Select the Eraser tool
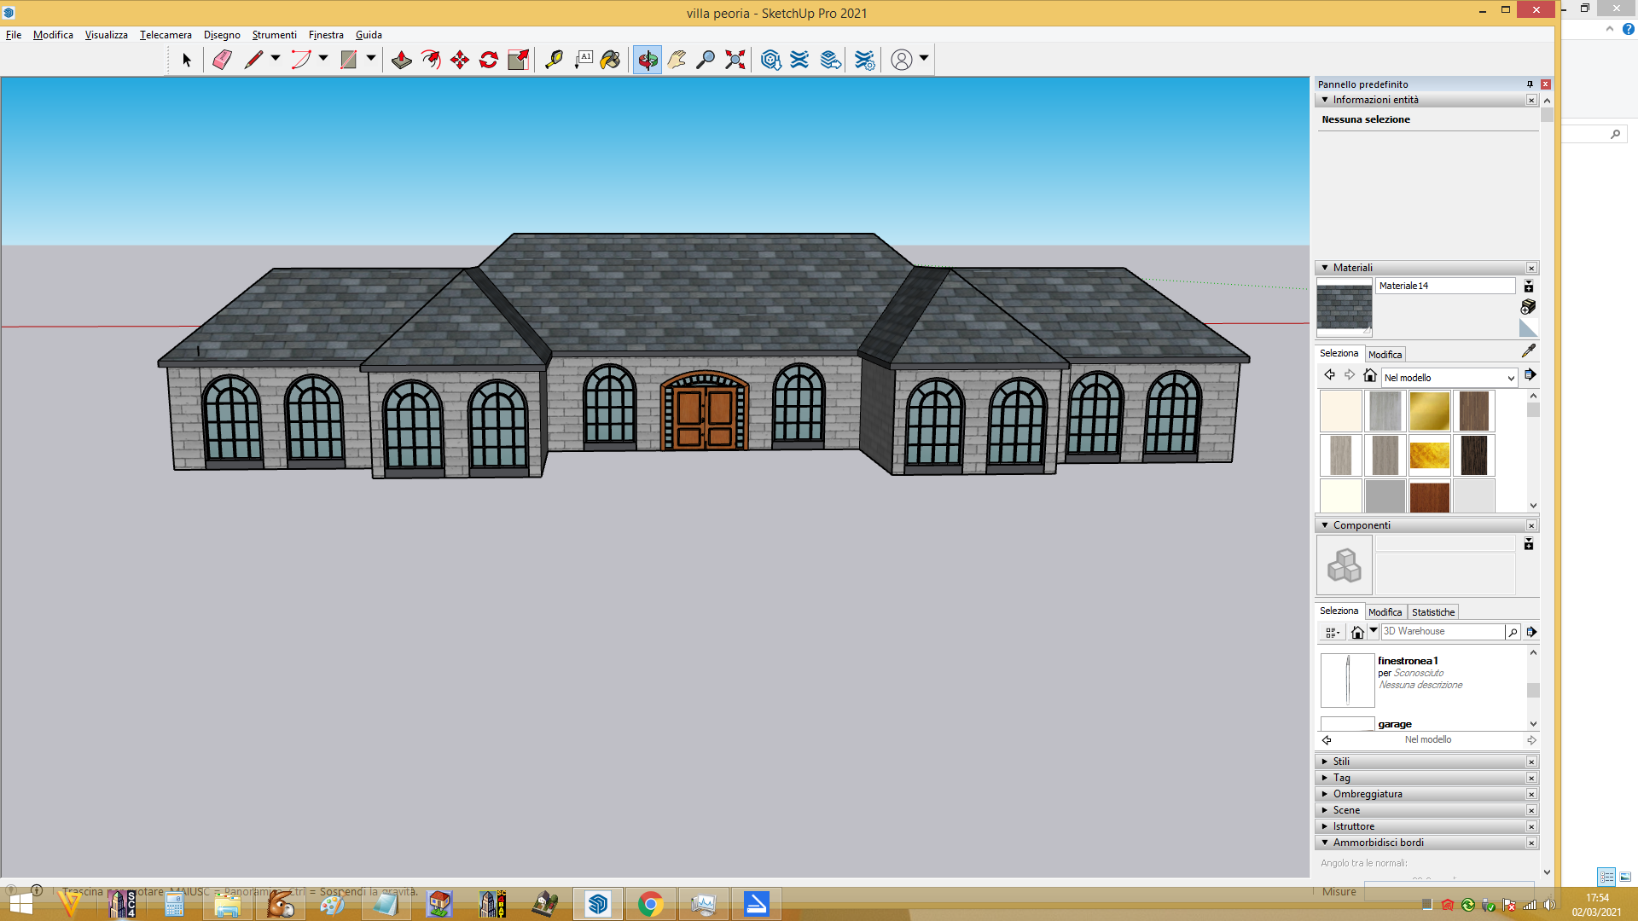 click(222, 60)
